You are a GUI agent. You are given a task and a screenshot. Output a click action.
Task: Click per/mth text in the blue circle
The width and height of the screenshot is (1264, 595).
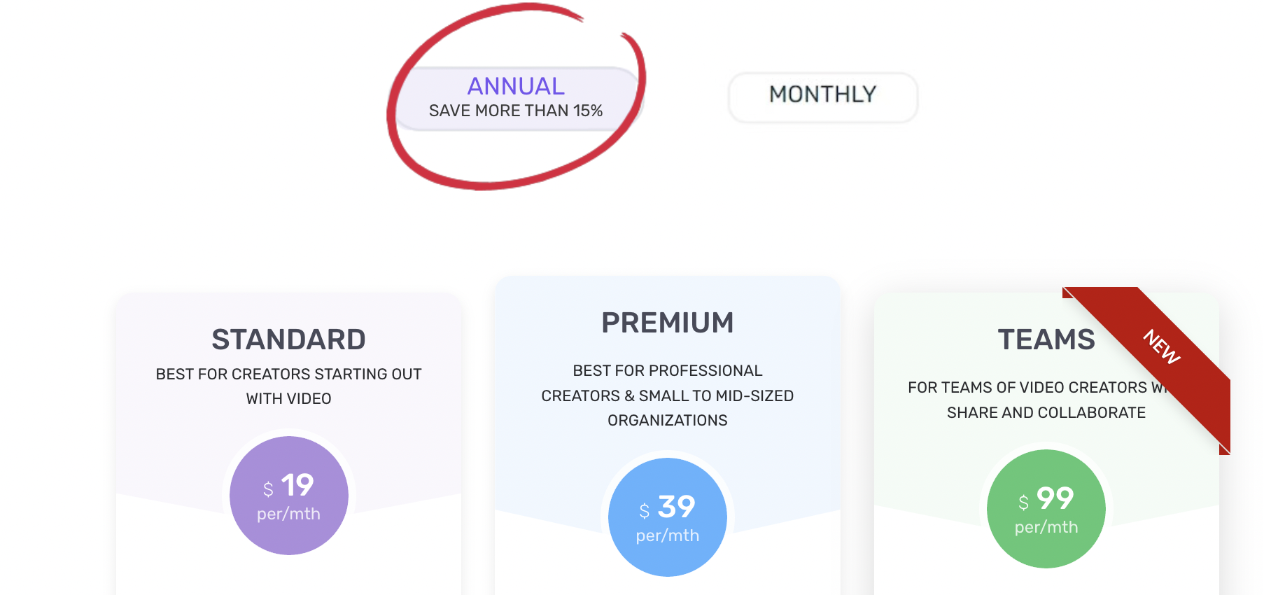pos(668,535)
